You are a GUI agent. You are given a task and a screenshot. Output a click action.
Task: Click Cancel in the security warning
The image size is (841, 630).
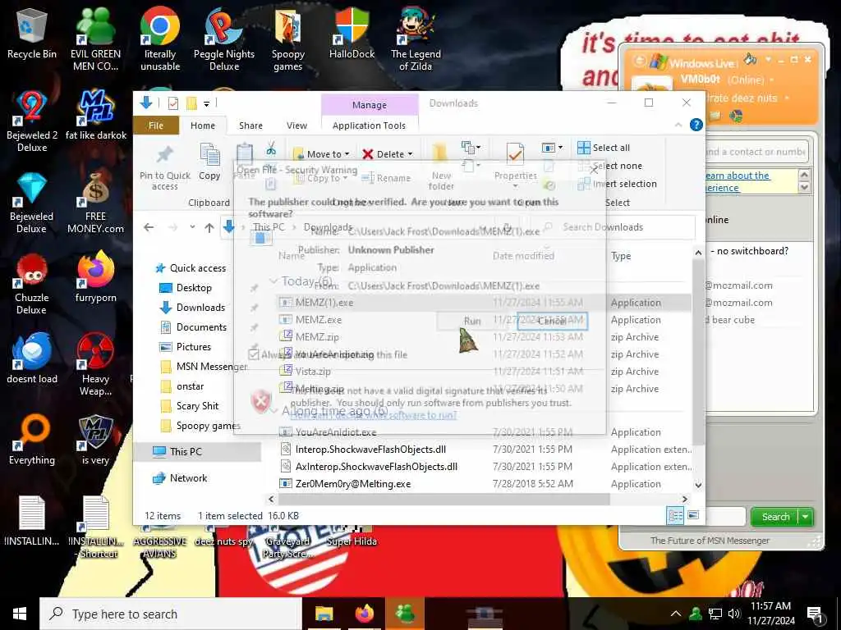point(552,321)
